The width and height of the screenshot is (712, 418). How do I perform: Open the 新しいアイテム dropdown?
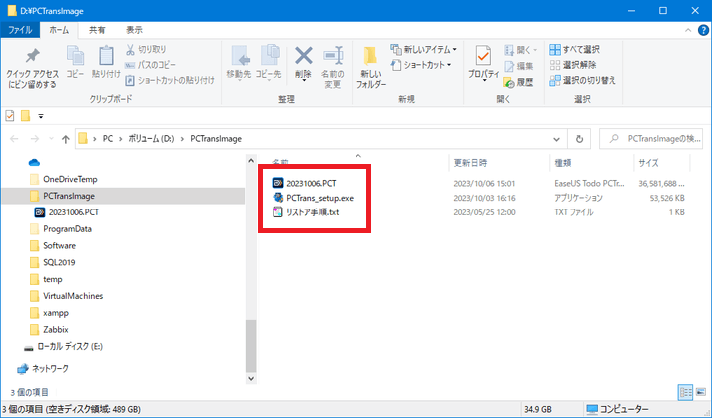429,49
